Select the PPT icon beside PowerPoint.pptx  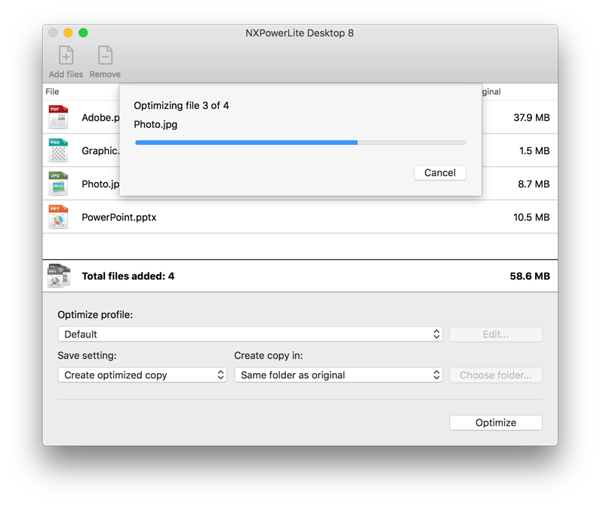click(x=58, y=217)
